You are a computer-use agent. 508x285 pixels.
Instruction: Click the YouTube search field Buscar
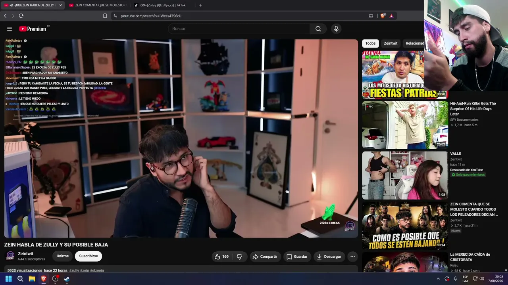pos(239,28)
